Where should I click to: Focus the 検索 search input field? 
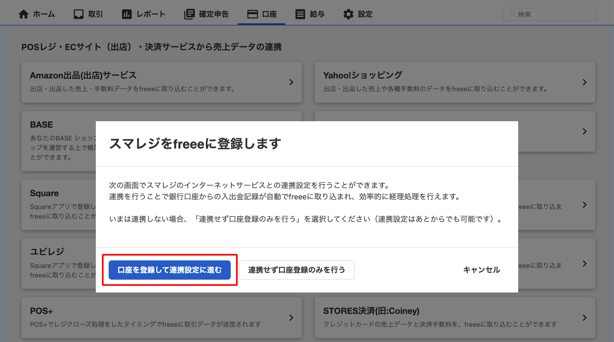(554, 14)
